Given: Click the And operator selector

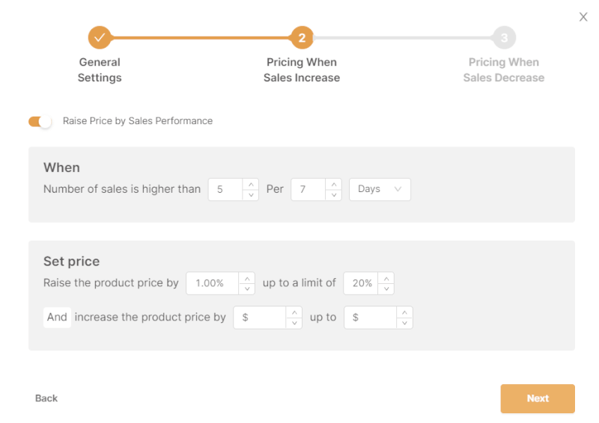Looking at the screenshot, I should click(x=57, y=318).
